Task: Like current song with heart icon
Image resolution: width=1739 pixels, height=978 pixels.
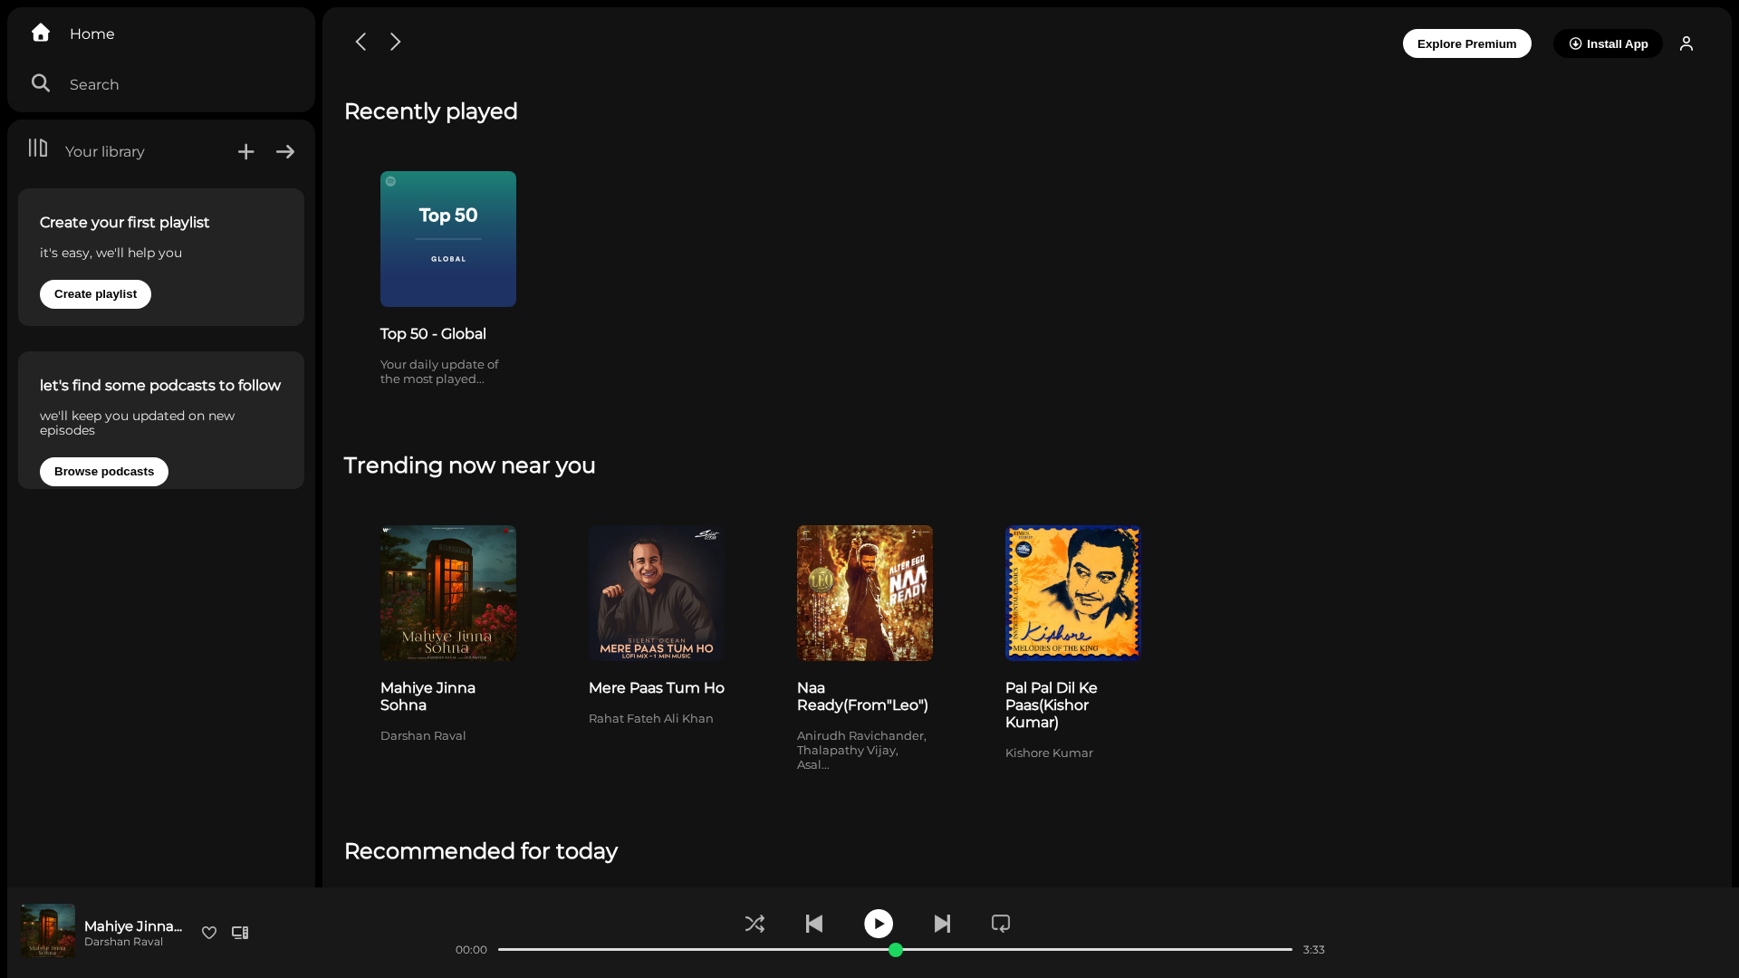Action: click(209, 933)
